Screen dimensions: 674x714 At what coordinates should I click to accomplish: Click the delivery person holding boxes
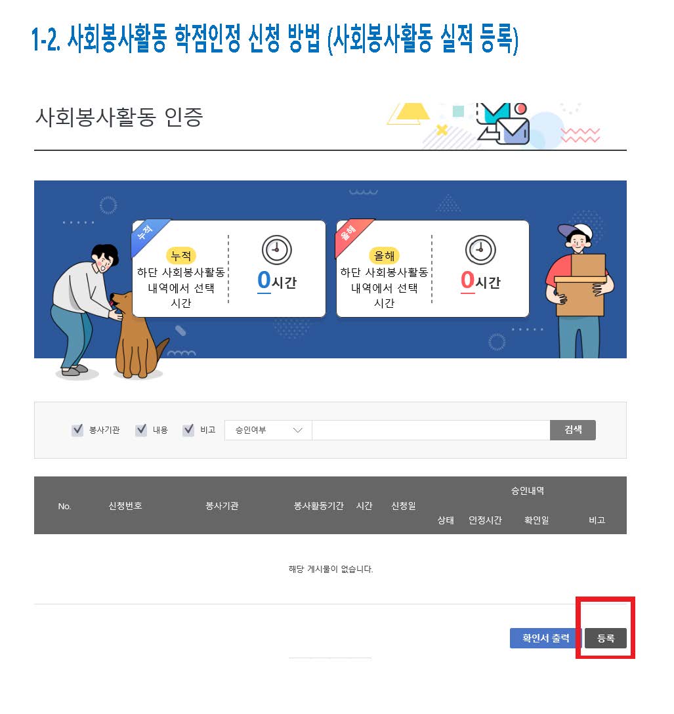(x=579, y=290)
